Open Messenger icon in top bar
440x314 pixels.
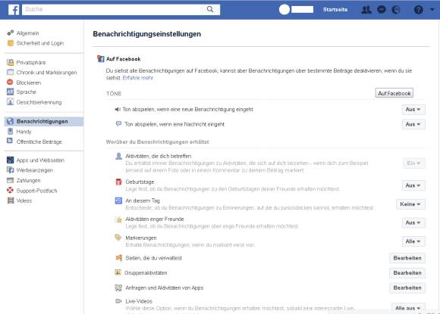pos(382,10)
